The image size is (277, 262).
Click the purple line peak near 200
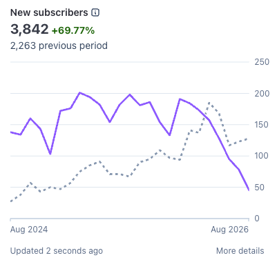point(80,92)
